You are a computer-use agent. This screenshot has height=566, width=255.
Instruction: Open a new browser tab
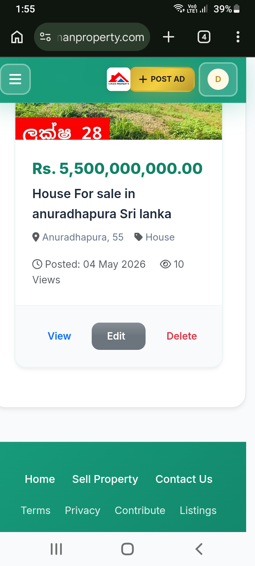(x=169, y=37)
